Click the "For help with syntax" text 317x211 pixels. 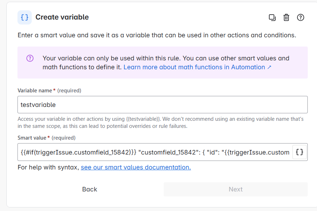[48, 167]
